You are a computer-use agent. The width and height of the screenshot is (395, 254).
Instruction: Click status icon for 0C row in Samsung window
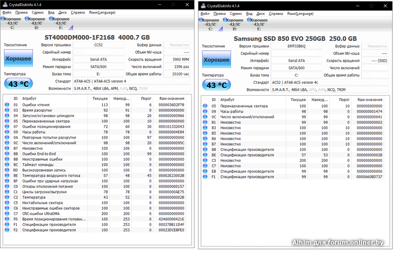205,117
